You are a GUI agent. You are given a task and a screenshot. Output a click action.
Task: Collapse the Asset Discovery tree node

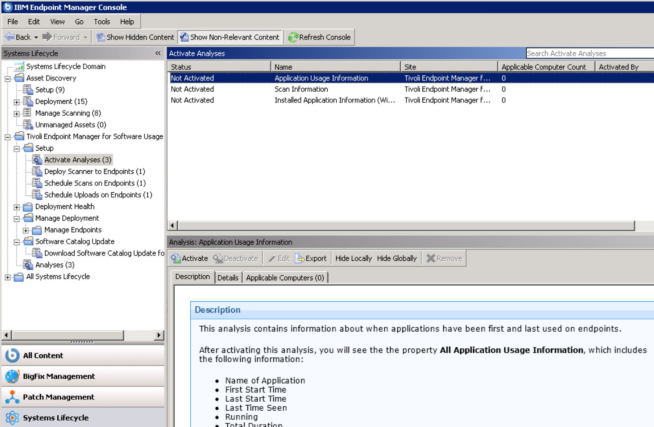point(8,79)
